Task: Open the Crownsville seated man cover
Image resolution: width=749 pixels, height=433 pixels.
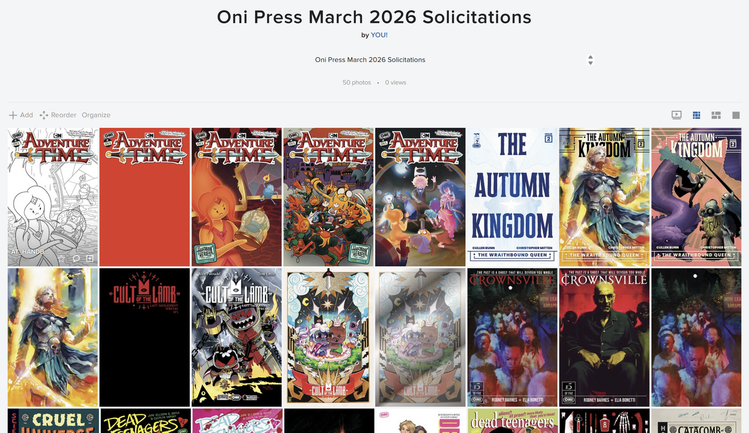Action: pyautogui.click(x=604, y=338)
